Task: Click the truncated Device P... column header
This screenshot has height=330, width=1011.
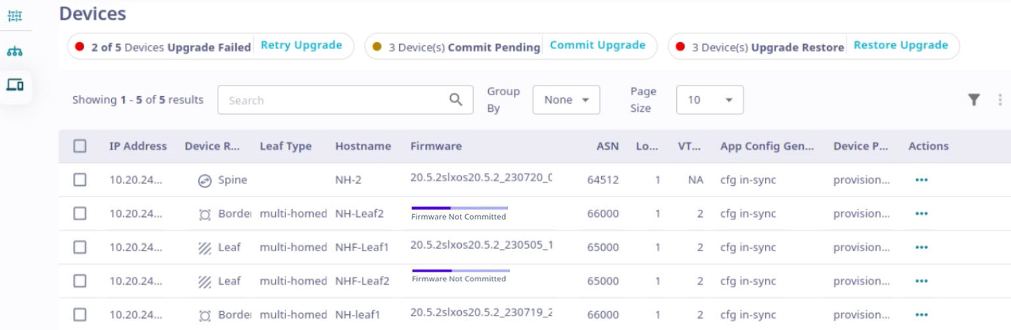Action: tap(861, 146)
